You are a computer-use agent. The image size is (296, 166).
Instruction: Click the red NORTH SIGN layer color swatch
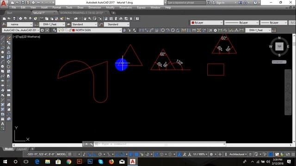(74, 30)
